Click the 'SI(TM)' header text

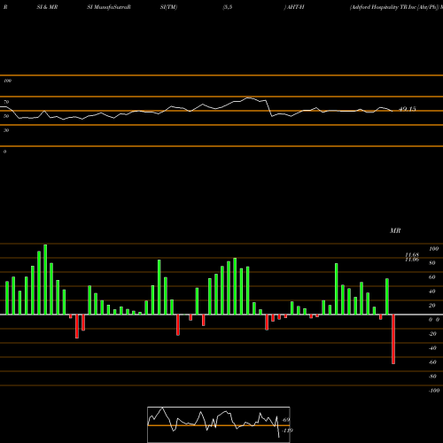click(168, 7)
